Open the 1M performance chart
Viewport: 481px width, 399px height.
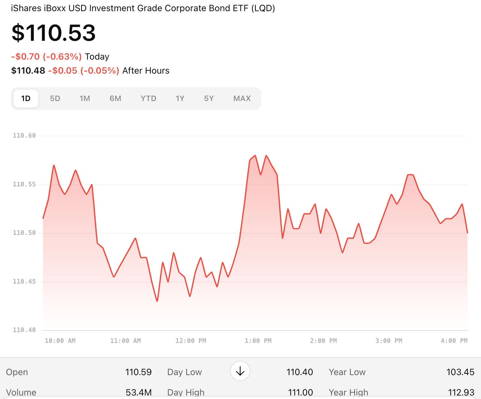pyautogui.click(x=85, y=98)
